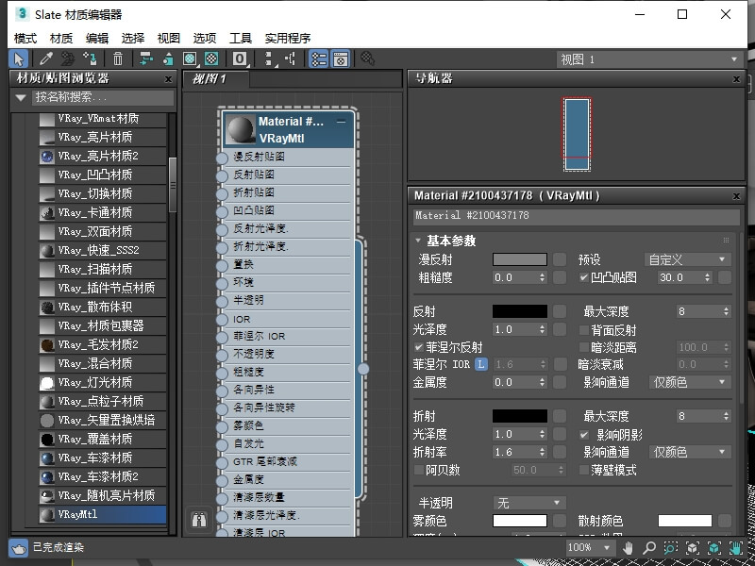The image size is (755, 566).
Task: Switch to the 视图1 tab
Action: coord(216,79)
